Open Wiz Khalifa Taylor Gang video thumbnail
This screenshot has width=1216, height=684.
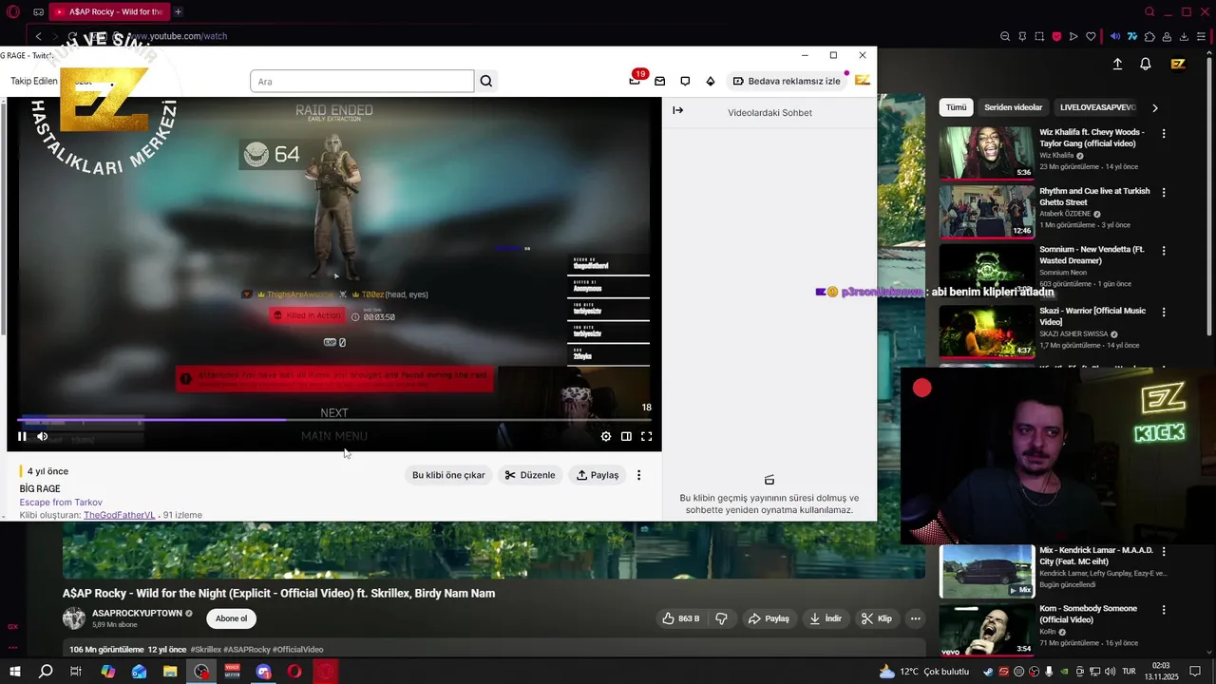pos(986,153)
